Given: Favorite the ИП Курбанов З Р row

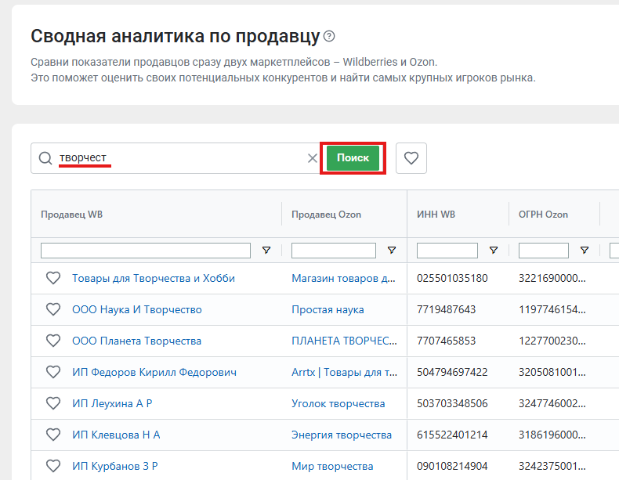Looking at the screenshot, I should [53, 466].
